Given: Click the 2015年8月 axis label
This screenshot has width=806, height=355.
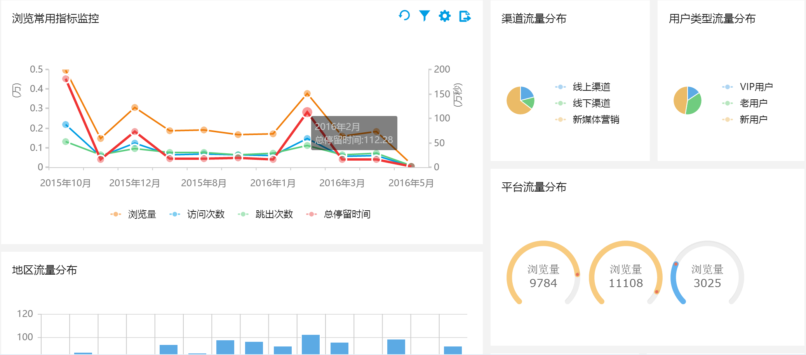Looking at the screenshot, I should click(x=204, y=183).
